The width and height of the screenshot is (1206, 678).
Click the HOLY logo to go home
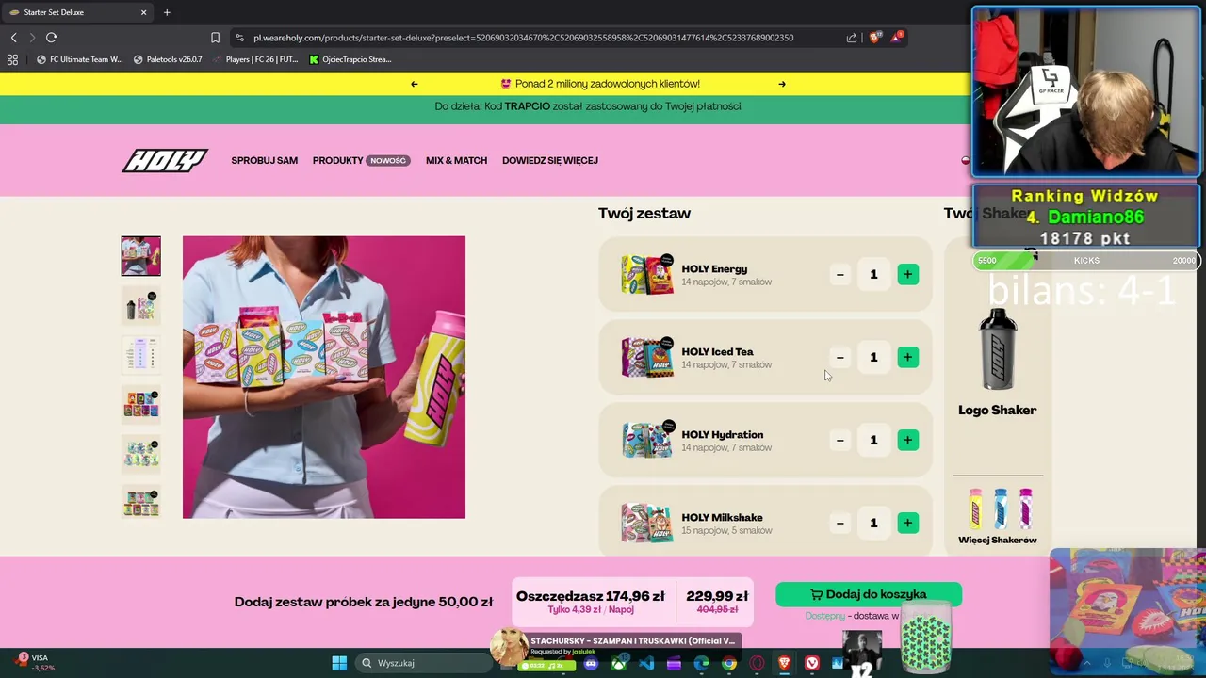pyautogui.click(x=165, y=160)
